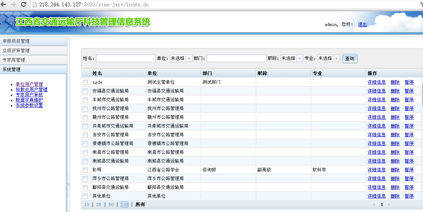Tick the checkbox for row zgdw

[85, 82]
